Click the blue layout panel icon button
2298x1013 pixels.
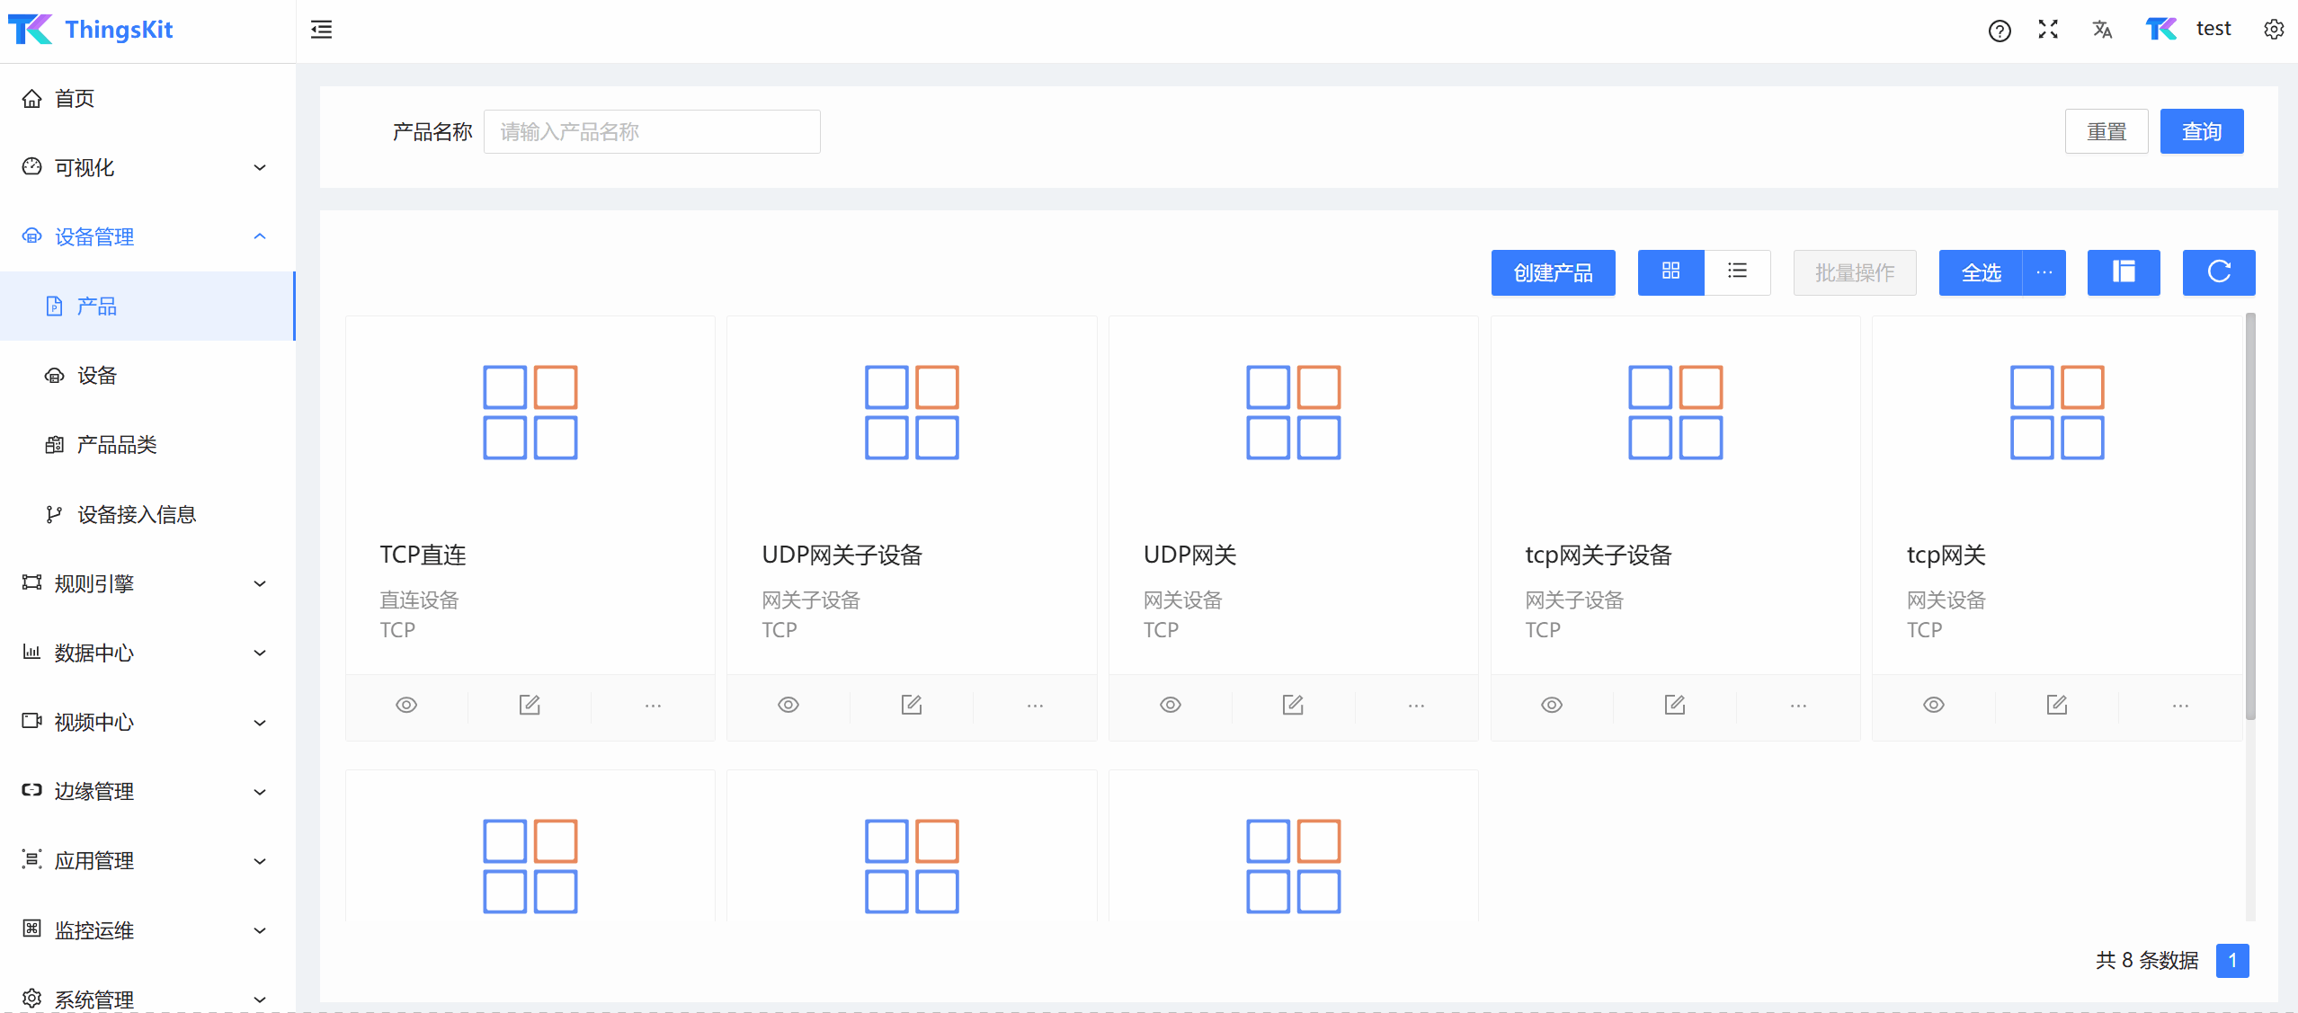2123,272
